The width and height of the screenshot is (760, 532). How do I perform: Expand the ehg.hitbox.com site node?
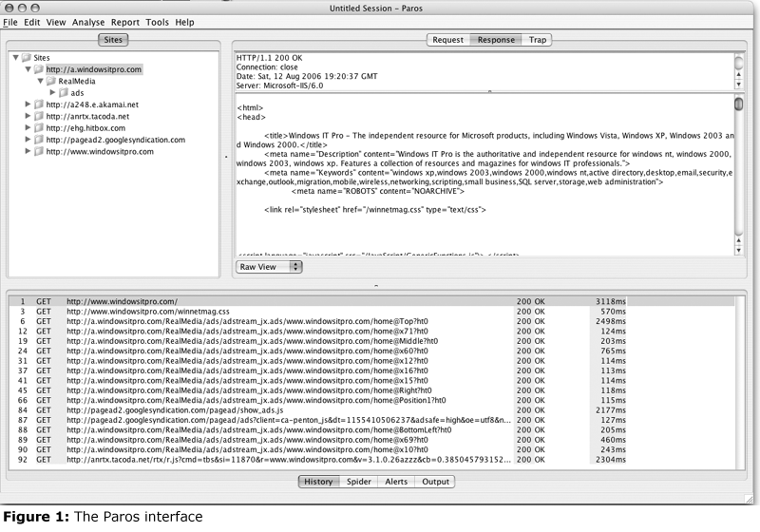point(28,128)
